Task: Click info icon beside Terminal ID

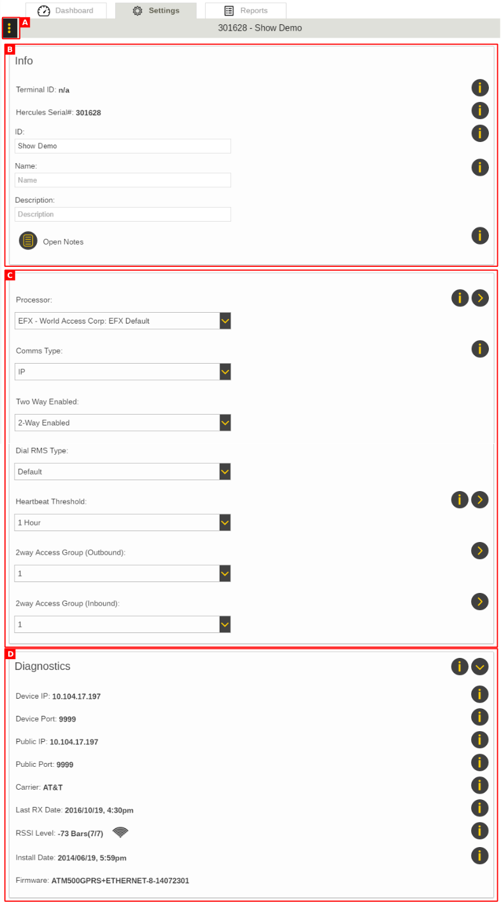Action: [x=480, y=87]
